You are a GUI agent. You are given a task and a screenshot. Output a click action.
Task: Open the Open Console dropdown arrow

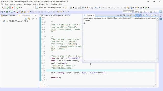pyautogui.click(x=154, y=15)
